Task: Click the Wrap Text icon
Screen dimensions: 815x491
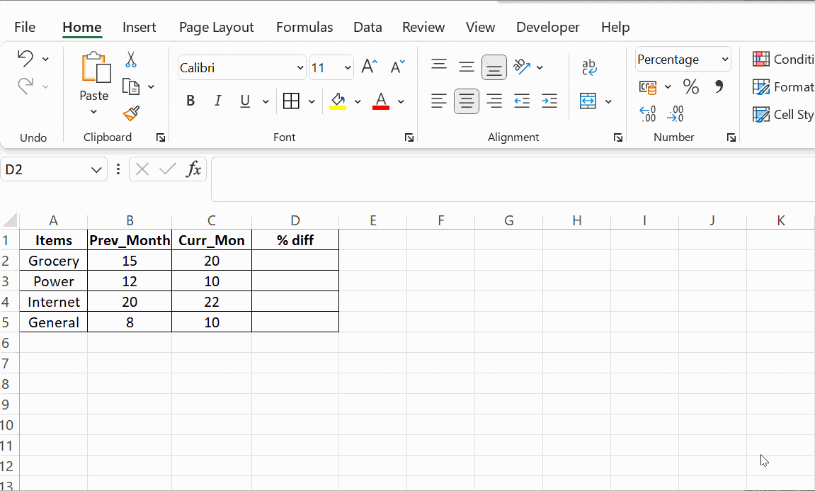Action: click(x=589, y=67)
